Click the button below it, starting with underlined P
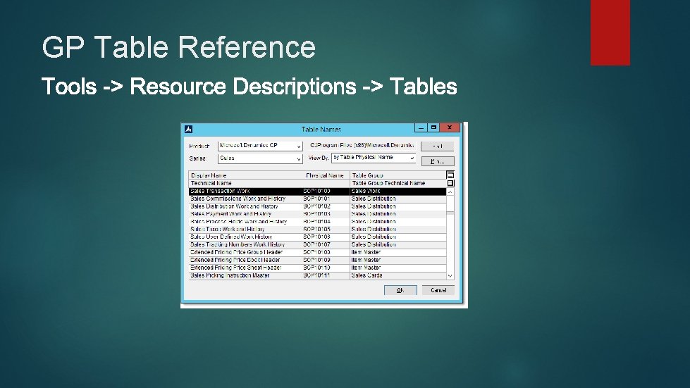This screenshot has width=690, height=388. pos(438,161)
